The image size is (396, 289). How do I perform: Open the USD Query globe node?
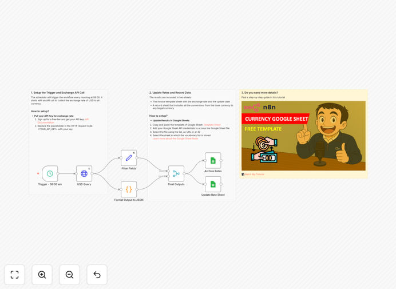click(84, 173)
